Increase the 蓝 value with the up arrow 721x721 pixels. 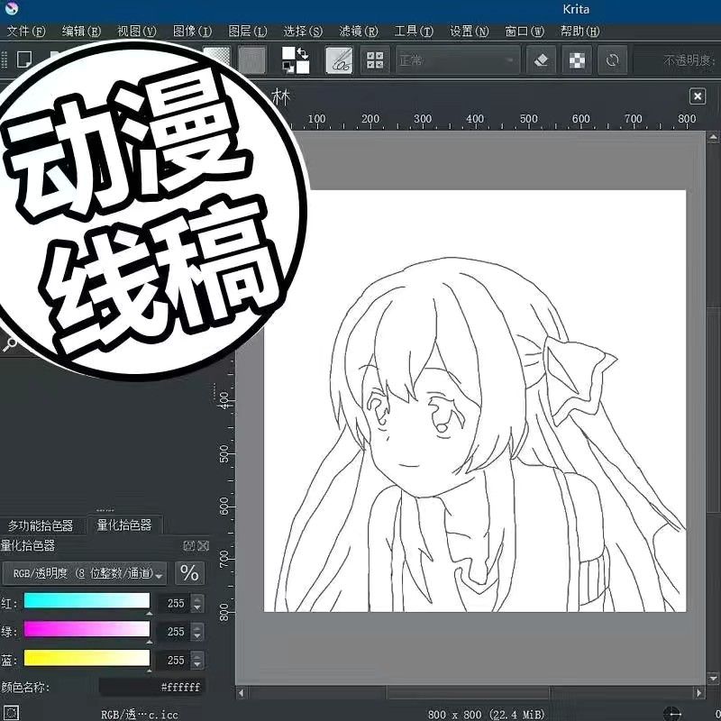(197, 656)
